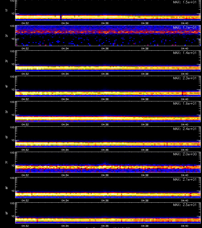
Task: Select the MAX: 2.0e+00 annotation
Action: pos(185,154)
